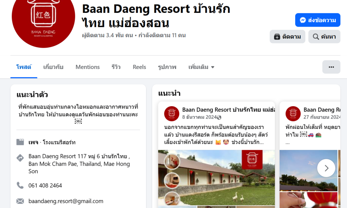Open the magnifier ค้นหา search button
347x208 pixels.
tap(324, 37)
